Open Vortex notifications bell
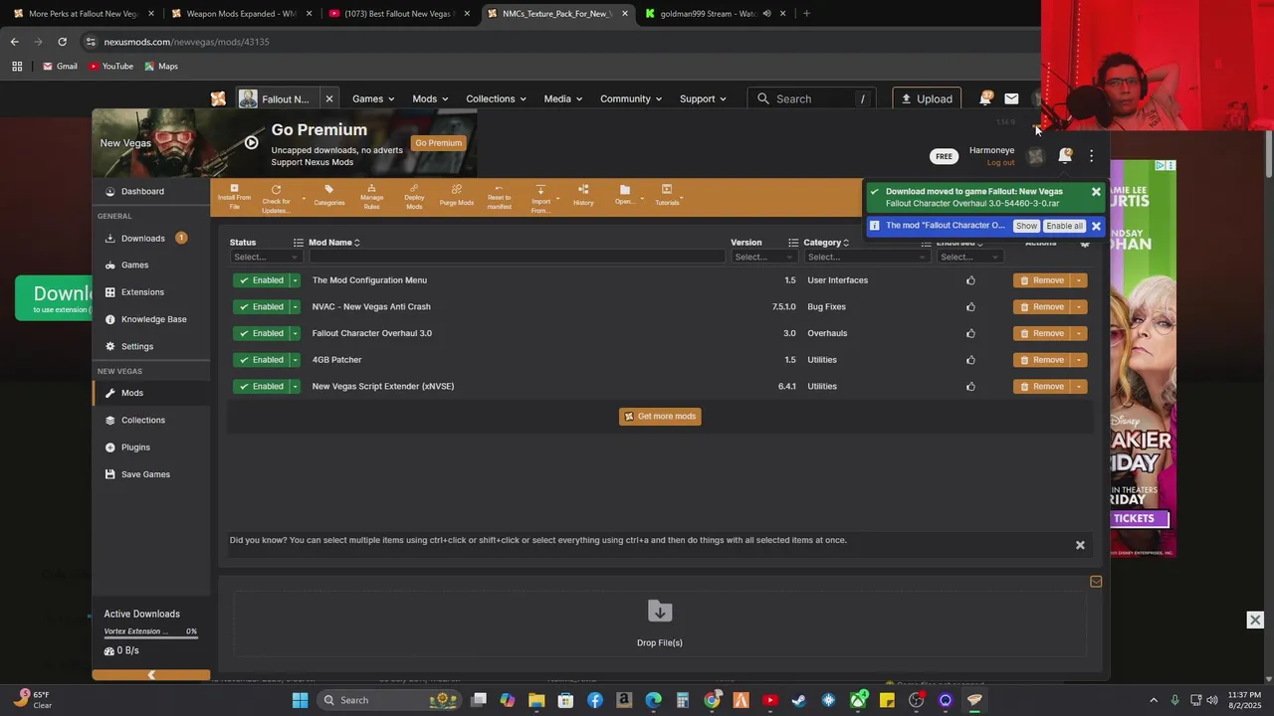 point(1065,156)
